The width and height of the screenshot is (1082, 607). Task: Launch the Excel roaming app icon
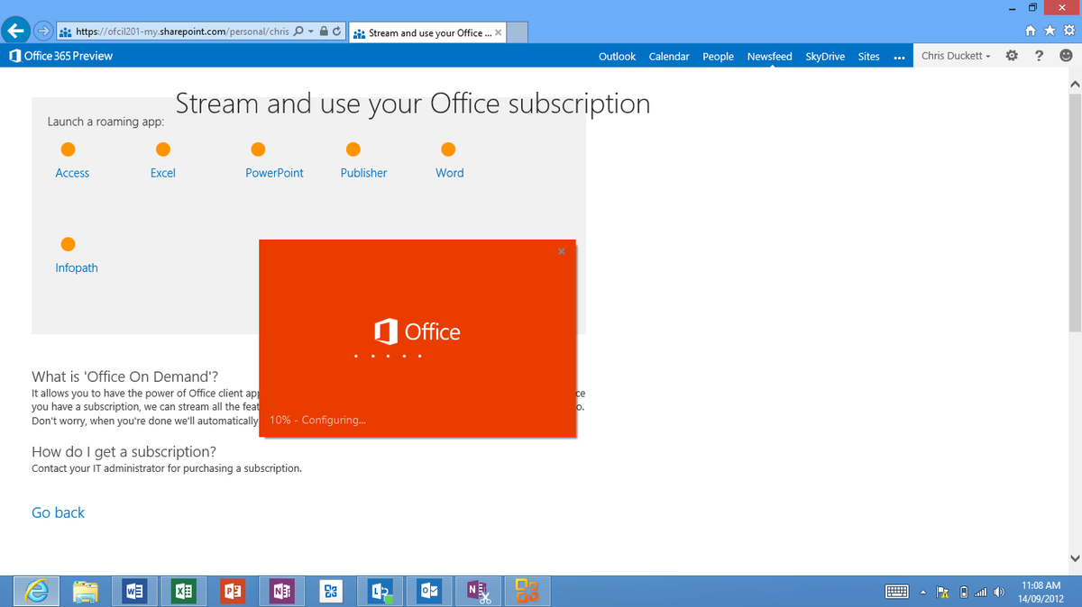click(x=162, y=149)
